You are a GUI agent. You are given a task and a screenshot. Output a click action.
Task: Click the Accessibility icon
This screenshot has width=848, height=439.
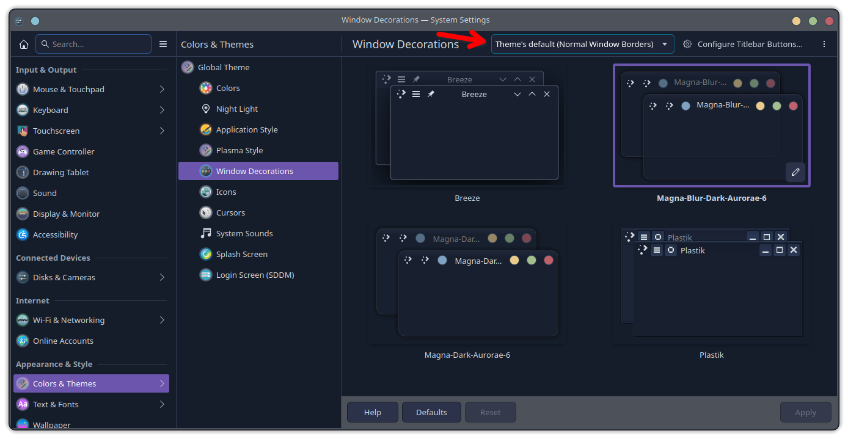point(23,234)
